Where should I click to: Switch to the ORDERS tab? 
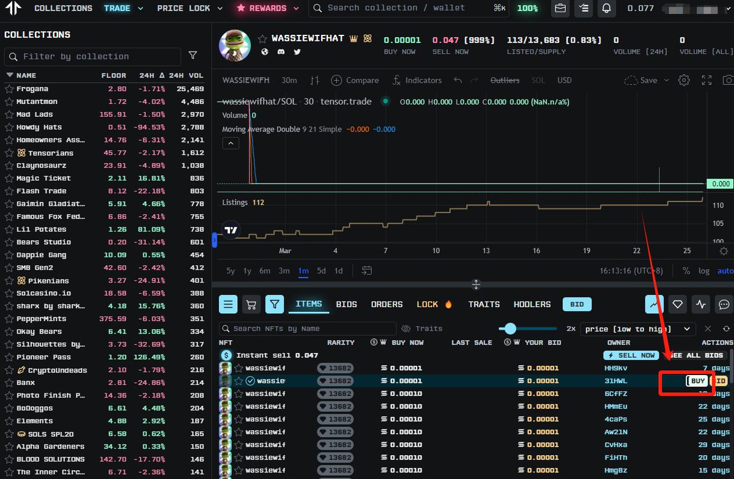click(x=387, y=304)
